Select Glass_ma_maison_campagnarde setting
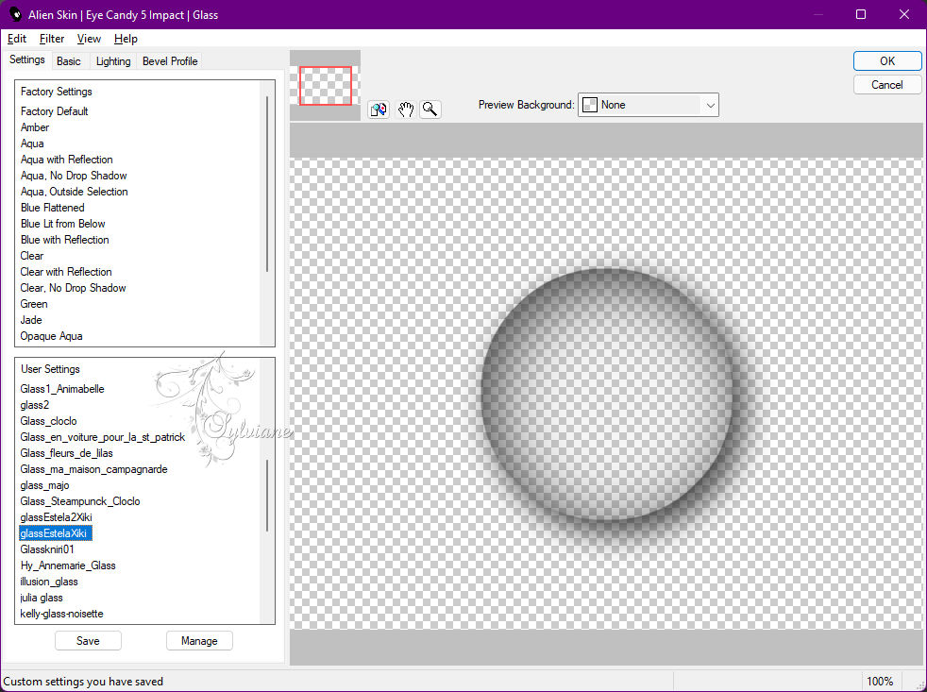The height and width of the screenshot is (692, 927). pos(94,469)
